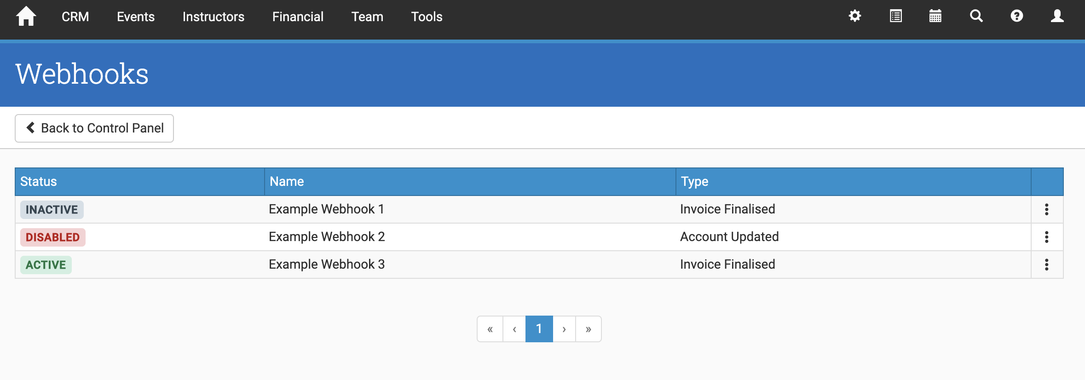Open actions menu for Example Webhook 3

(x=1046, y=265)
